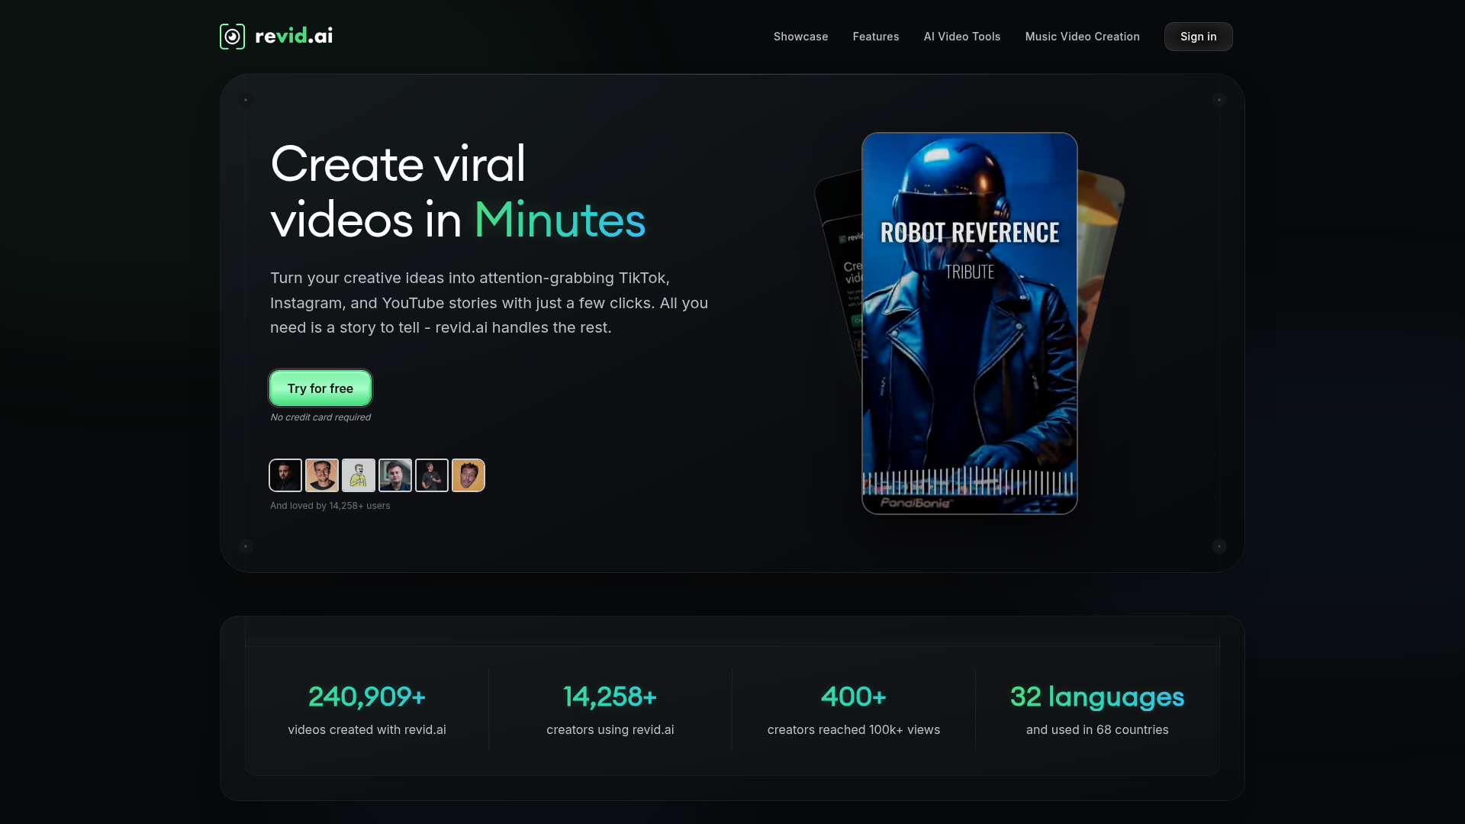Select the fifth avatar of standing person
Image resolution: width=1465 pixels, height=824 pixels.
[432, 475]
